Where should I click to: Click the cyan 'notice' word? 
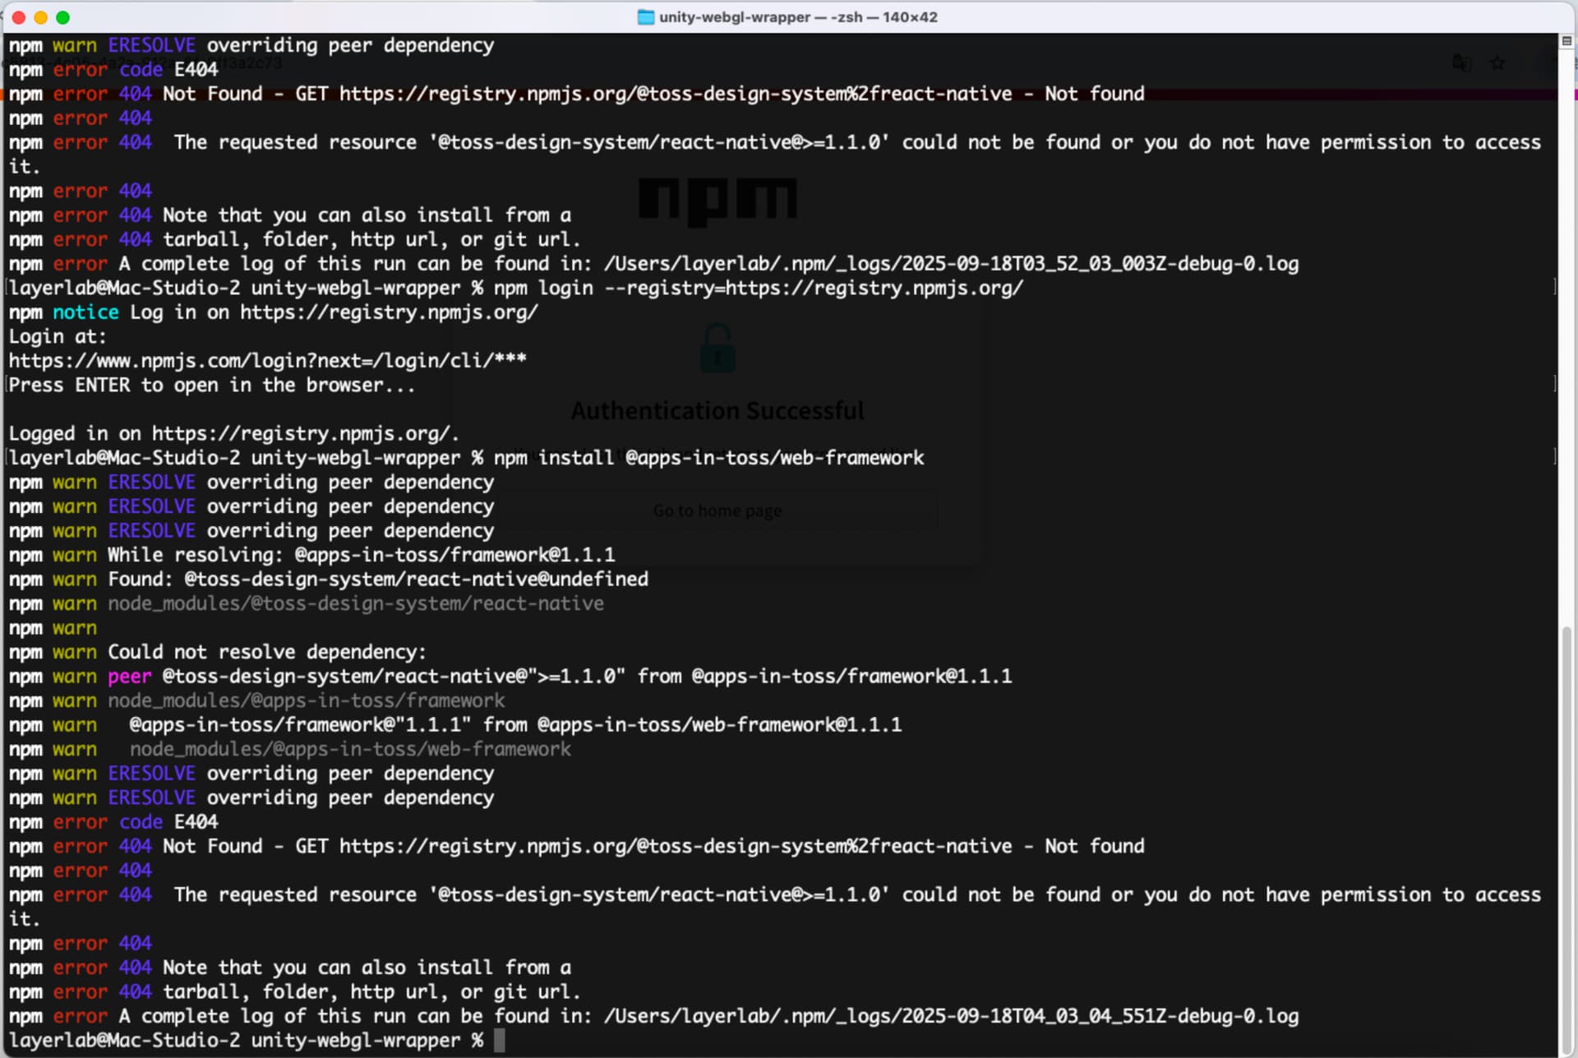pyautogui.click(x=85, y=312)
